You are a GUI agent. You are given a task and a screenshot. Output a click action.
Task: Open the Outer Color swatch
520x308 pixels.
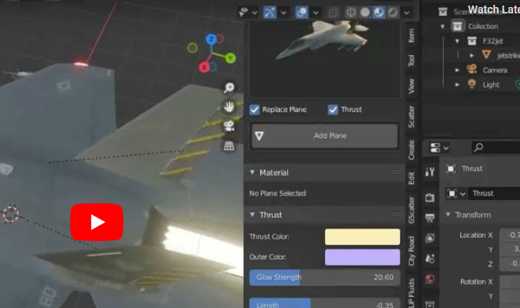(363, 258)
